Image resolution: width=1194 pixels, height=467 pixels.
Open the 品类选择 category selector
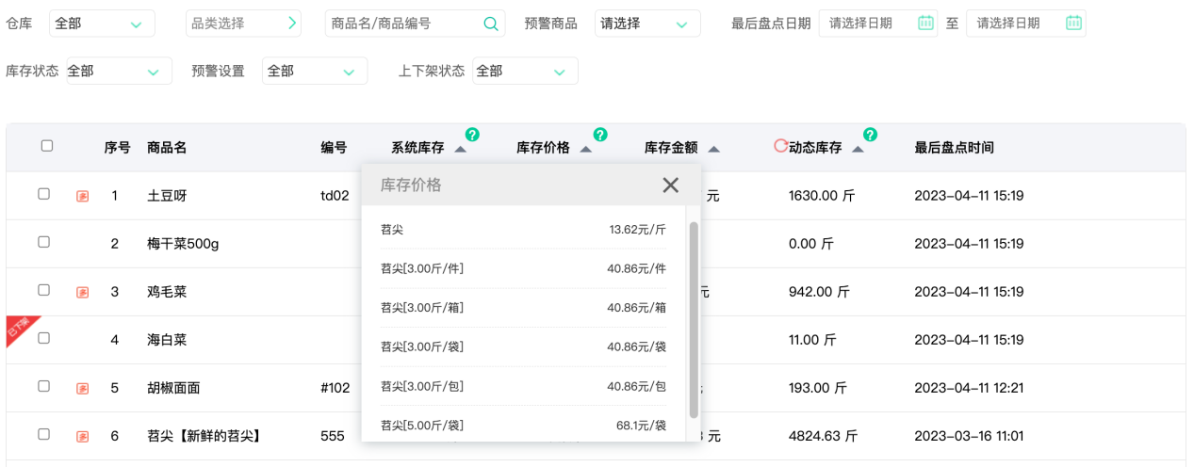click(243, 24)
